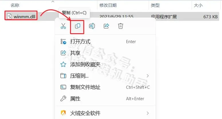Click the star icon for 添加到收藏夹
The height and width of the screenshot is (119, 222).
coord(63,64)
